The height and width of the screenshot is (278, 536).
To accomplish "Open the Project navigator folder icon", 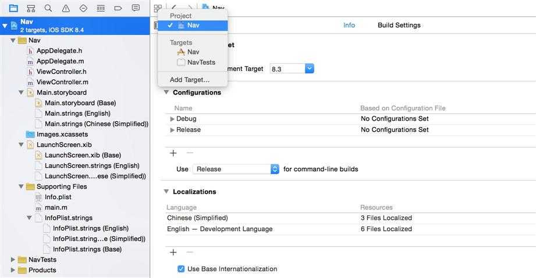I will click(x=13, y=8).
